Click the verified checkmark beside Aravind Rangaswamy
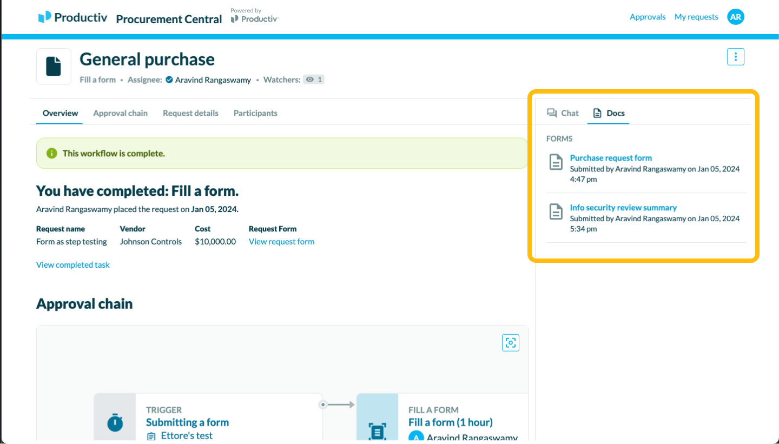This screenshot has width=779, height=444. click(x=169, y=79)
